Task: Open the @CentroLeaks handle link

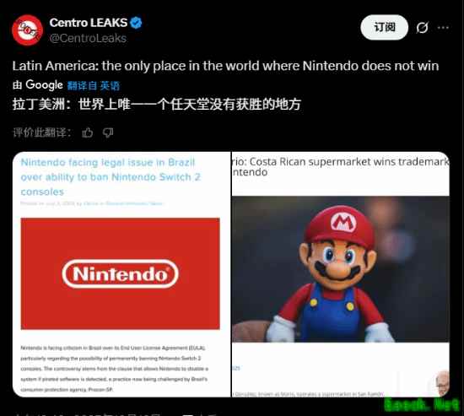Action: pos(88,38)
